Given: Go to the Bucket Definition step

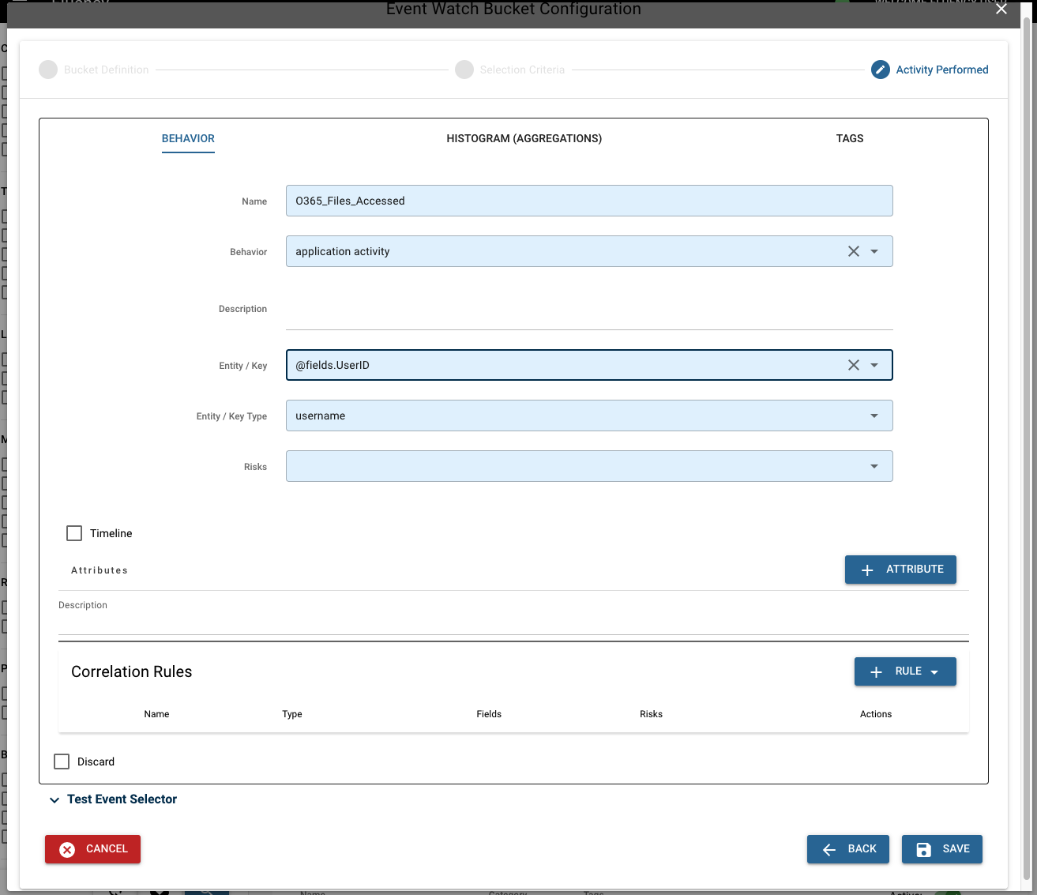Looking at the screenshot, I should (x=95, y=70).
